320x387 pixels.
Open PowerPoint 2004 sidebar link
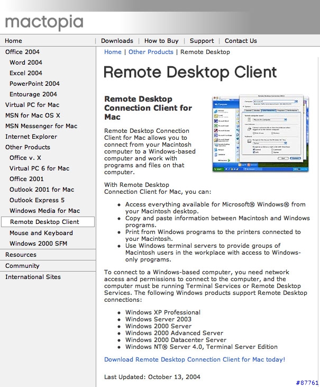click(34, 84)
